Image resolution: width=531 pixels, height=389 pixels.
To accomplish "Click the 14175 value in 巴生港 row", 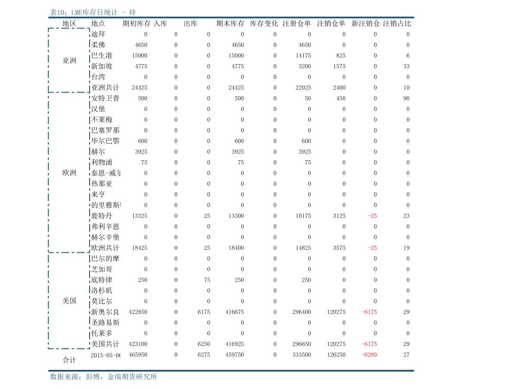I will (304, 56).
